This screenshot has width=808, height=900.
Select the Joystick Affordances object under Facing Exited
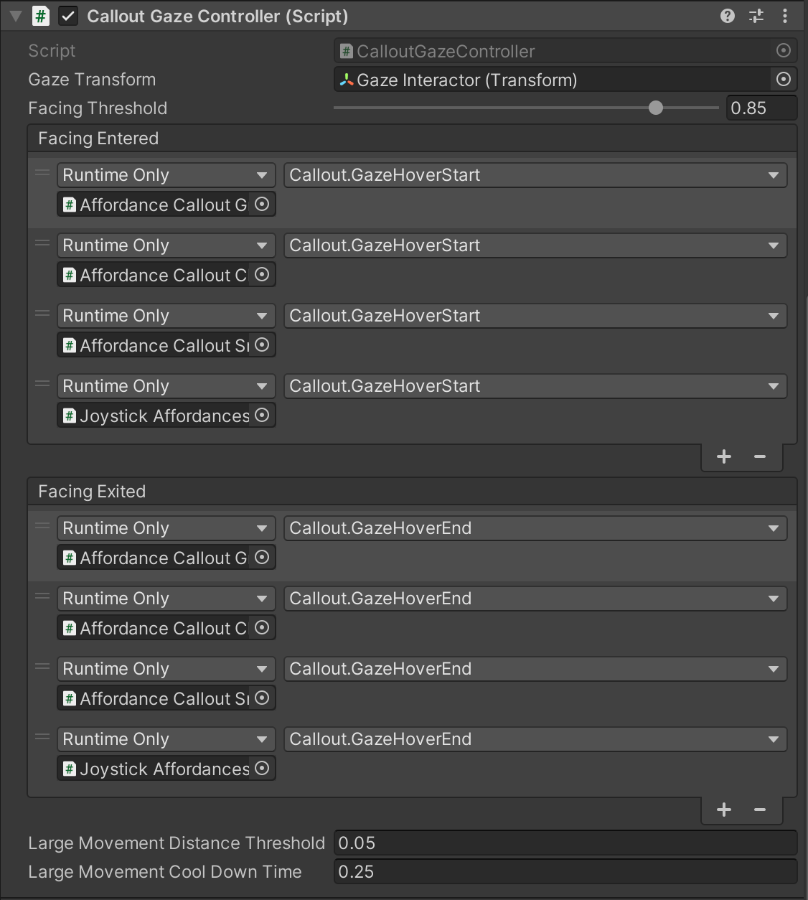pyautogui.click(x=158, y=769)
